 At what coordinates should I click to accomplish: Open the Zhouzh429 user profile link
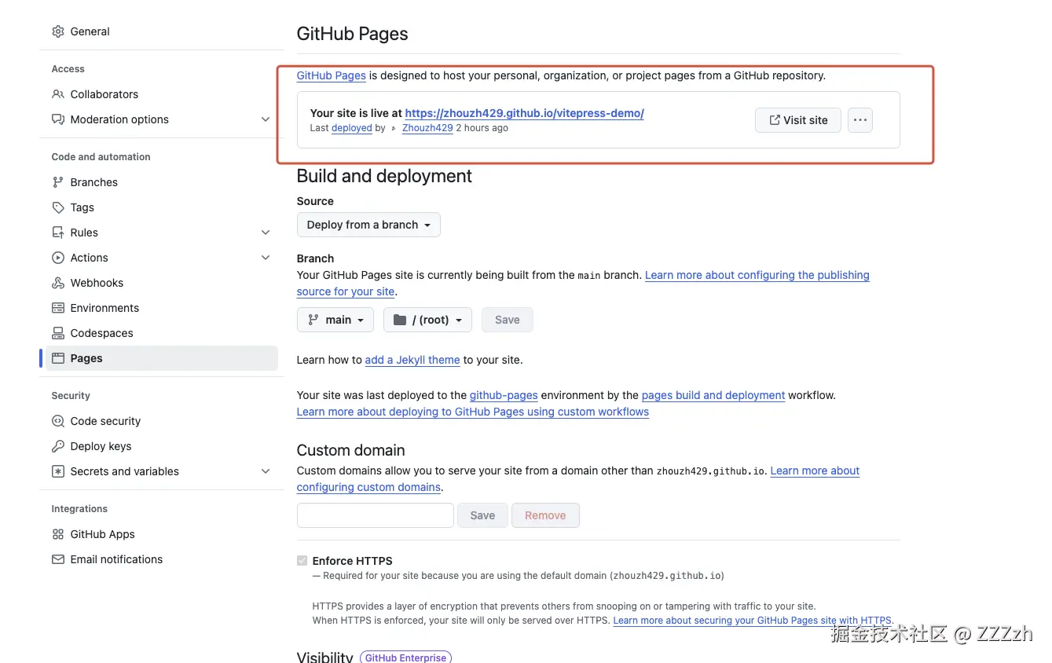tap(427, 128)
